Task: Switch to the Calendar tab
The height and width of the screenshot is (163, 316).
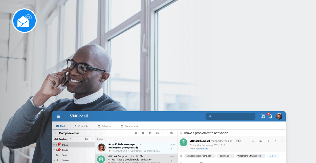Action: coord(104,126)
